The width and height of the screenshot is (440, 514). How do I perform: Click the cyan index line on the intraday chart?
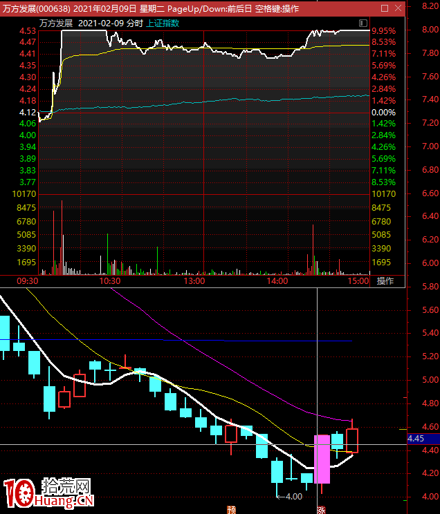pyautogui.click(x=203, y=102)
